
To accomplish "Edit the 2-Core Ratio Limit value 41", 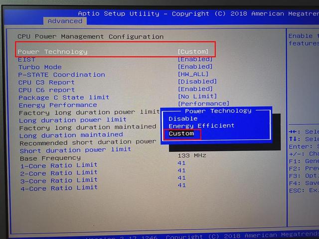I will 181,170.
